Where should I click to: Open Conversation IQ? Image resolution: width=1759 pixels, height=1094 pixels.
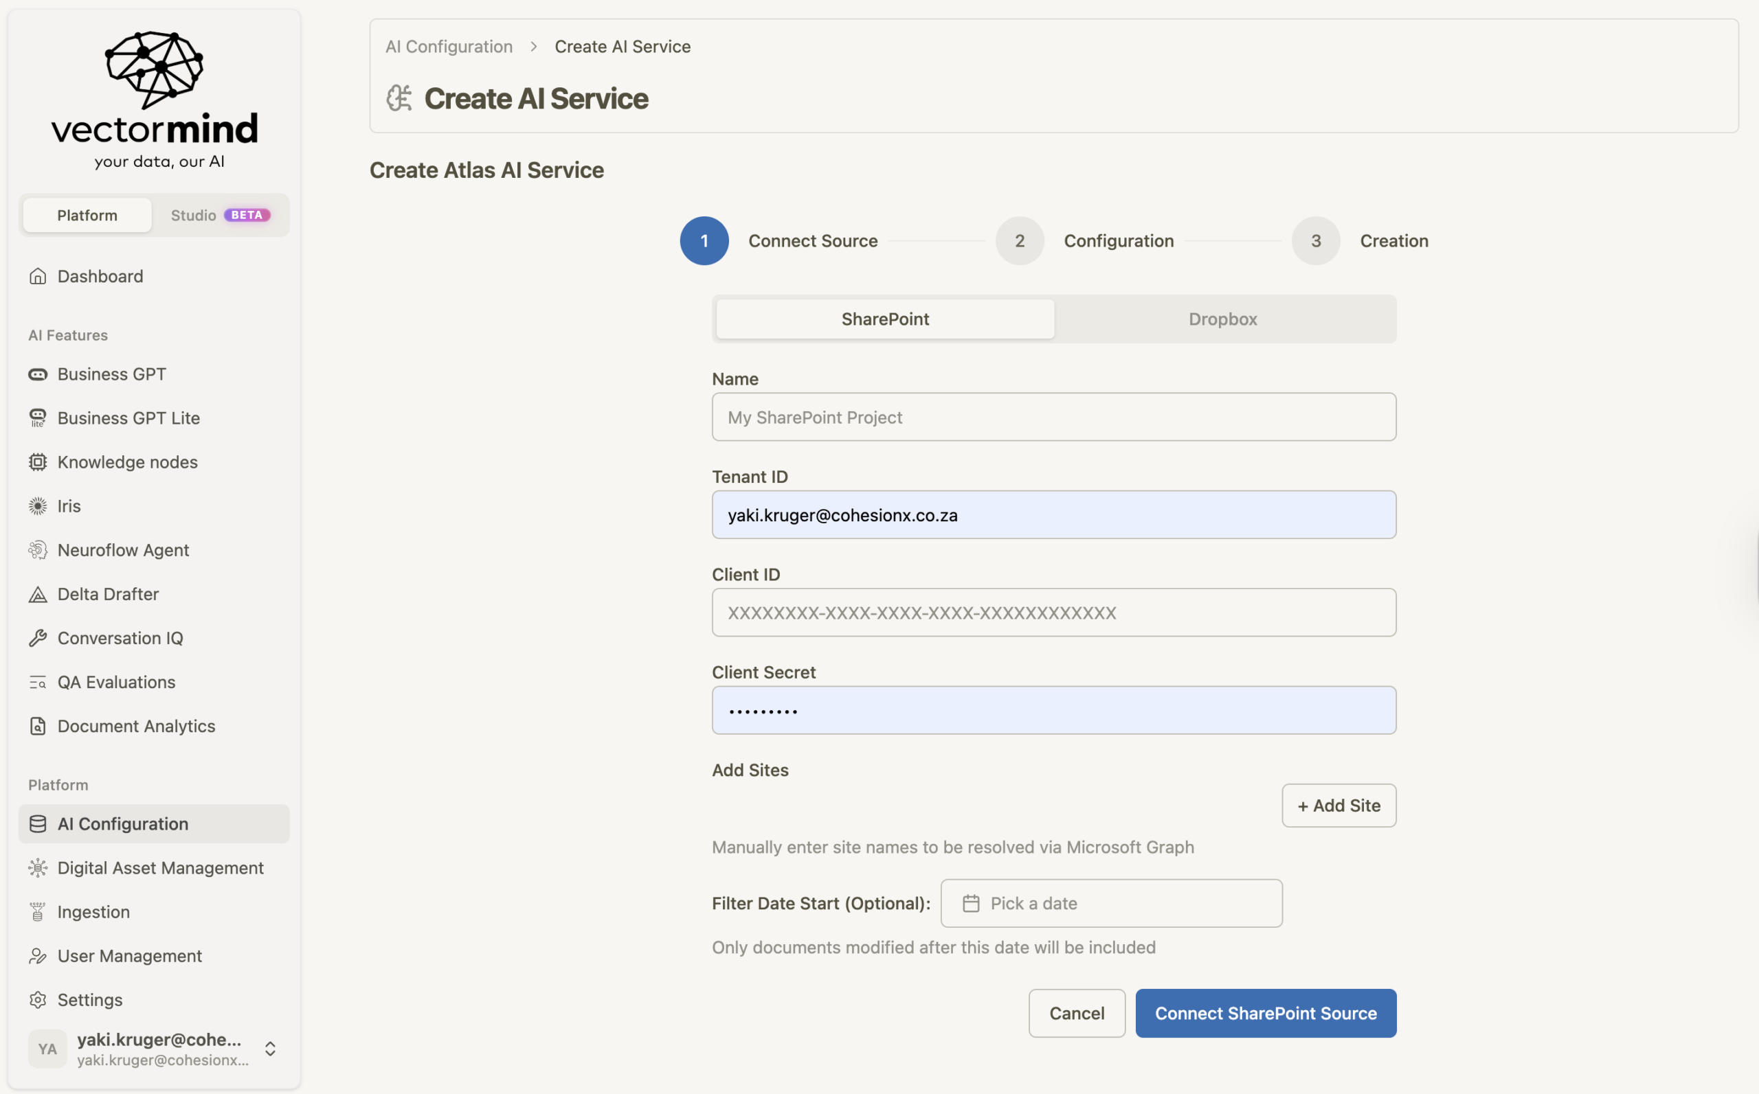[x=154, y=638]
